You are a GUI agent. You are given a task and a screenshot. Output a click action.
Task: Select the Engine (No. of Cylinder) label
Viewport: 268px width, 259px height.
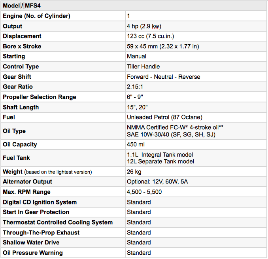pyautogui.click(x=36, y=16)
